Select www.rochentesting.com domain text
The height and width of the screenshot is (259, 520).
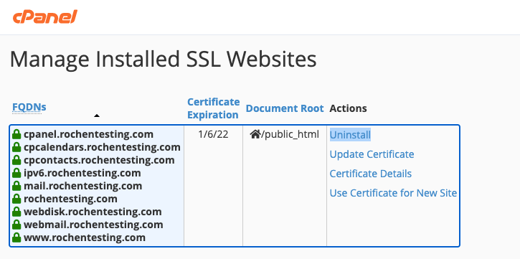(85, 237)
